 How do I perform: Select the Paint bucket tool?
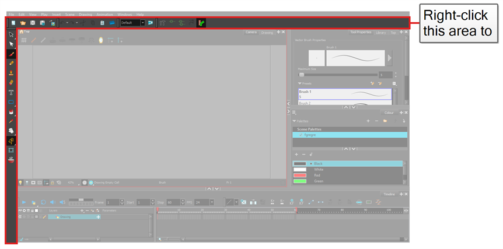click(11, 111)
